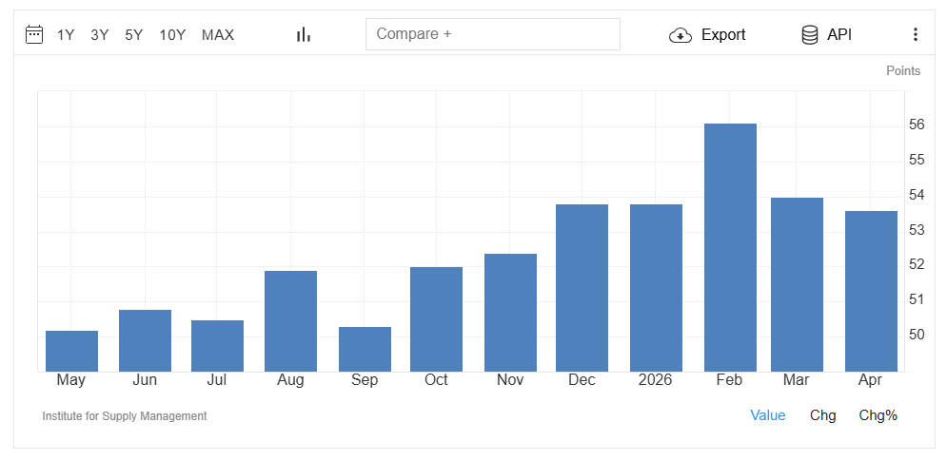Select the MAX time range

[x=218, y=35]
